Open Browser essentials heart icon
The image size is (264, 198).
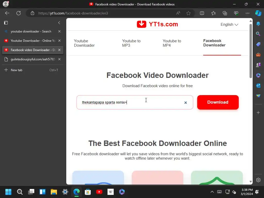pos(236,13)
